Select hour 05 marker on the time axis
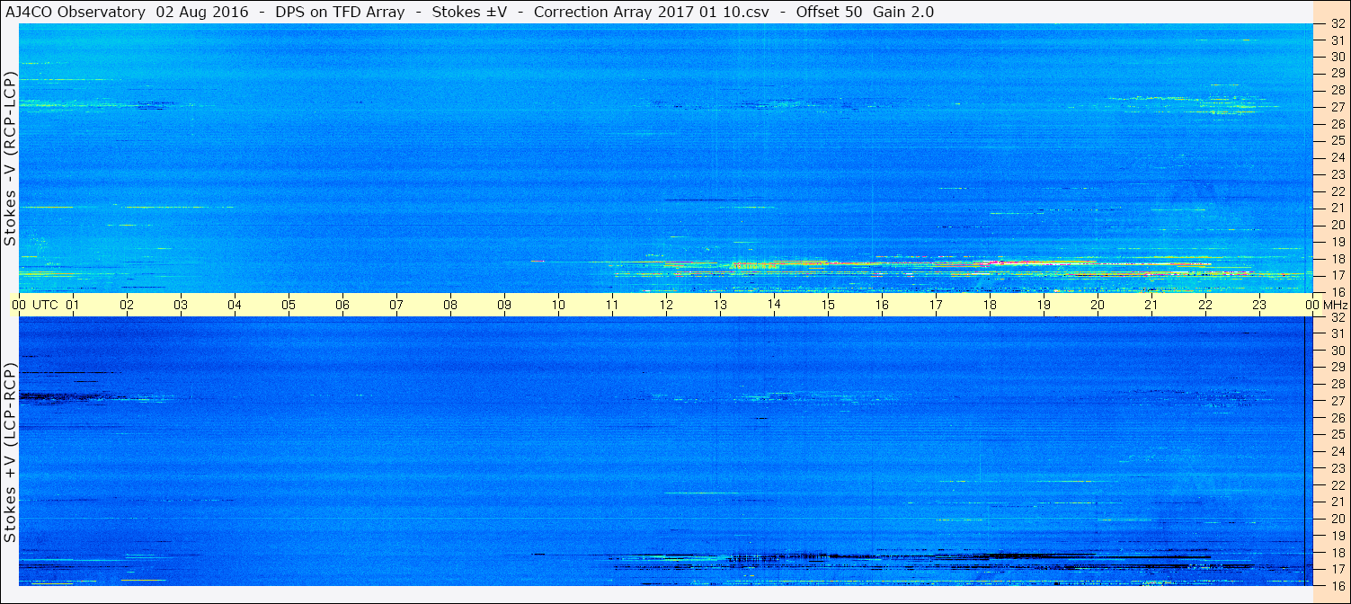 (x=289, y=305)
